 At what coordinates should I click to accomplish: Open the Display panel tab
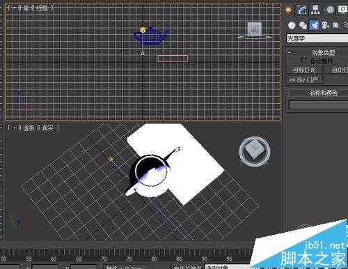click(x=342, y=10)
